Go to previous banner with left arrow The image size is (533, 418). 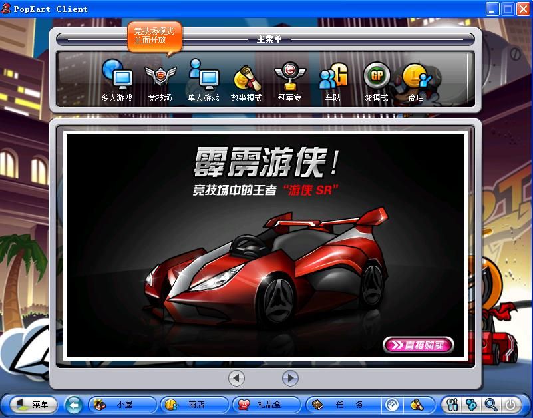click(236, 378)
